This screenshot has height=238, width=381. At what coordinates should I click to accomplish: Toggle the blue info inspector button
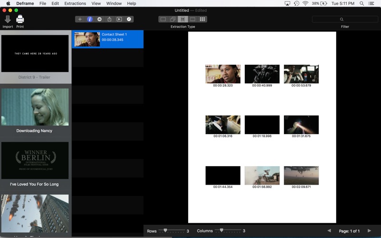pos(90,20)
